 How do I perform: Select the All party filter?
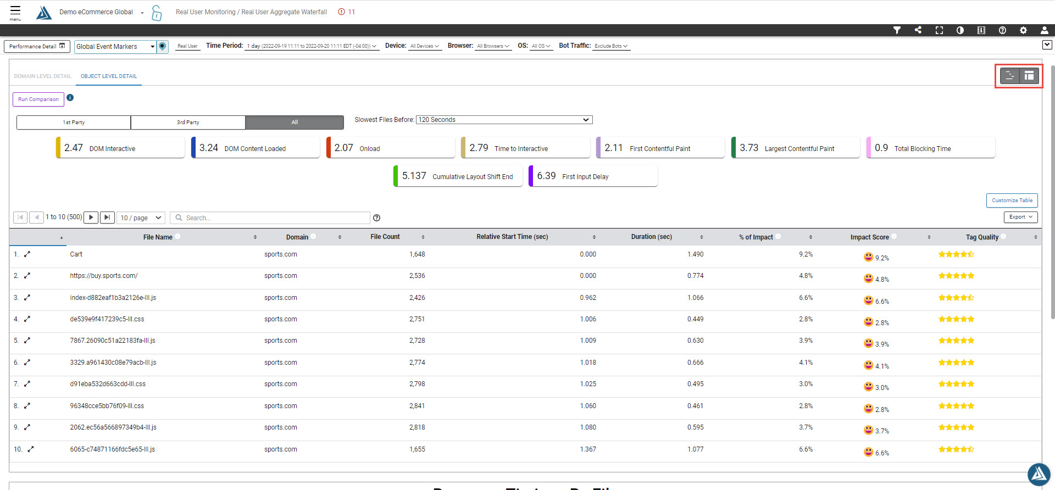[295, 122]
